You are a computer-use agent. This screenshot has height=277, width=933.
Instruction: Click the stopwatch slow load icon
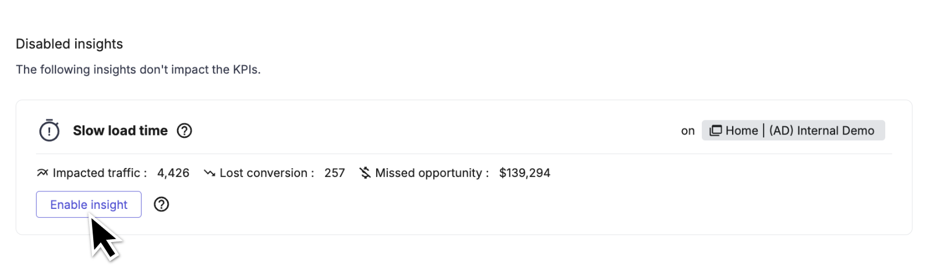point(50,130)
